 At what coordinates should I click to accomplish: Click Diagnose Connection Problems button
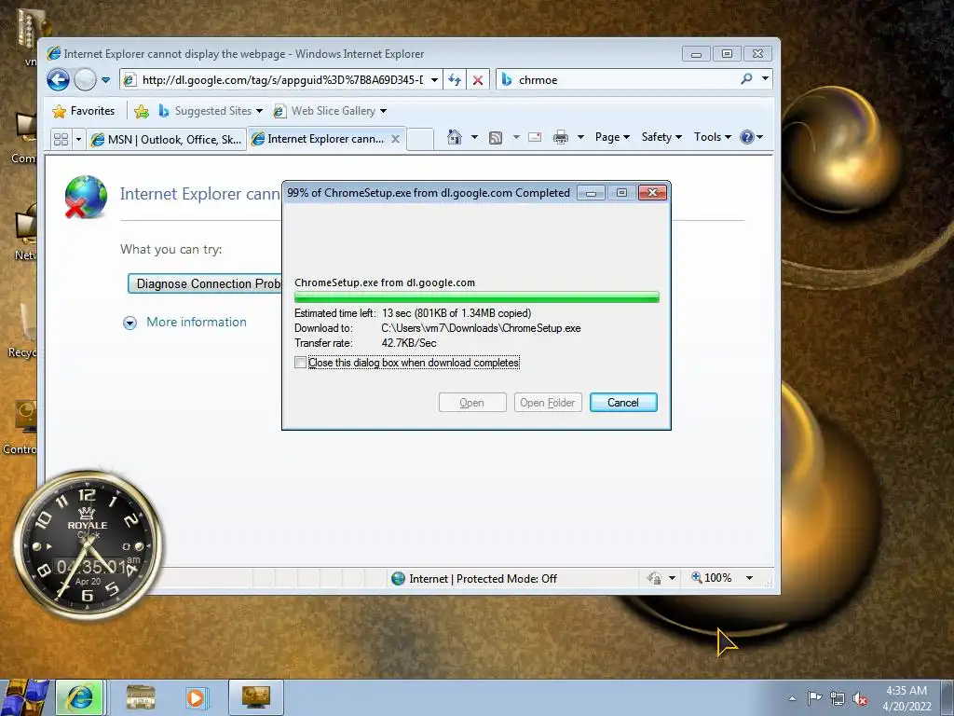tap(206, 283)
